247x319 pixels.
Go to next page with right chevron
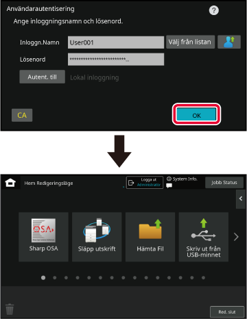236,237
